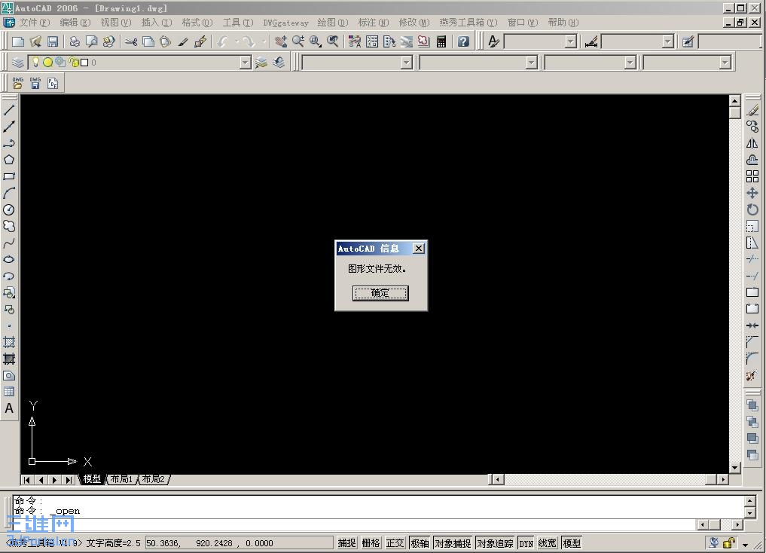Open the 编辑(E) menu

click(75, 23)
